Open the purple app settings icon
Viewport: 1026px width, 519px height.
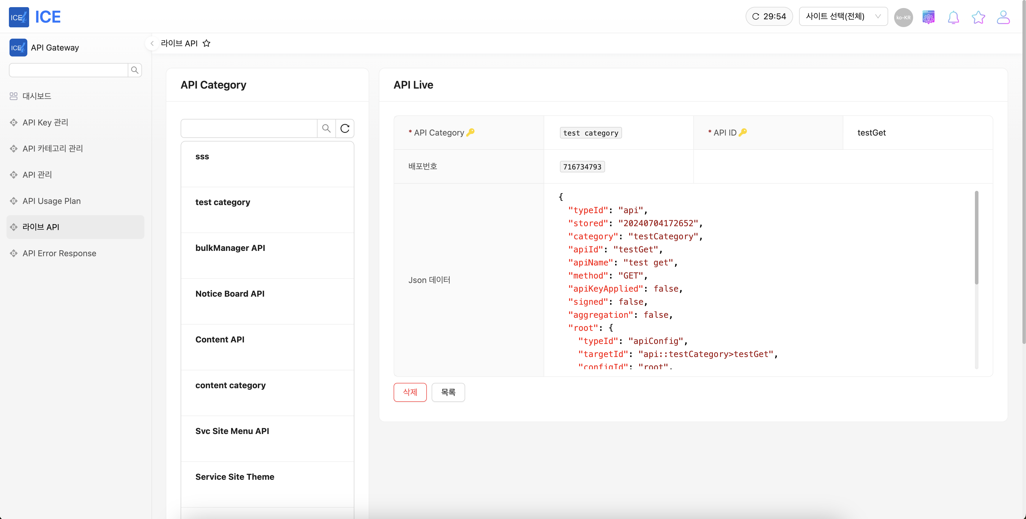point(928,17)
